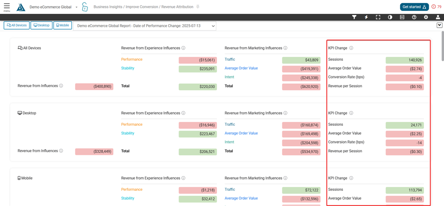Click the ($0.30) Revenue per Session value
This screenshot has height=206, width=444.
[x=405, y=152]
